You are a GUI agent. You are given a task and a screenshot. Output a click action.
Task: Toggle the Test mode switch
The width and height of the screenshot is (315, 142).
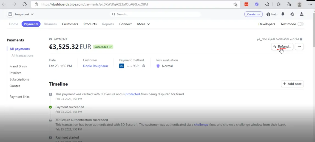coord(300,24)
